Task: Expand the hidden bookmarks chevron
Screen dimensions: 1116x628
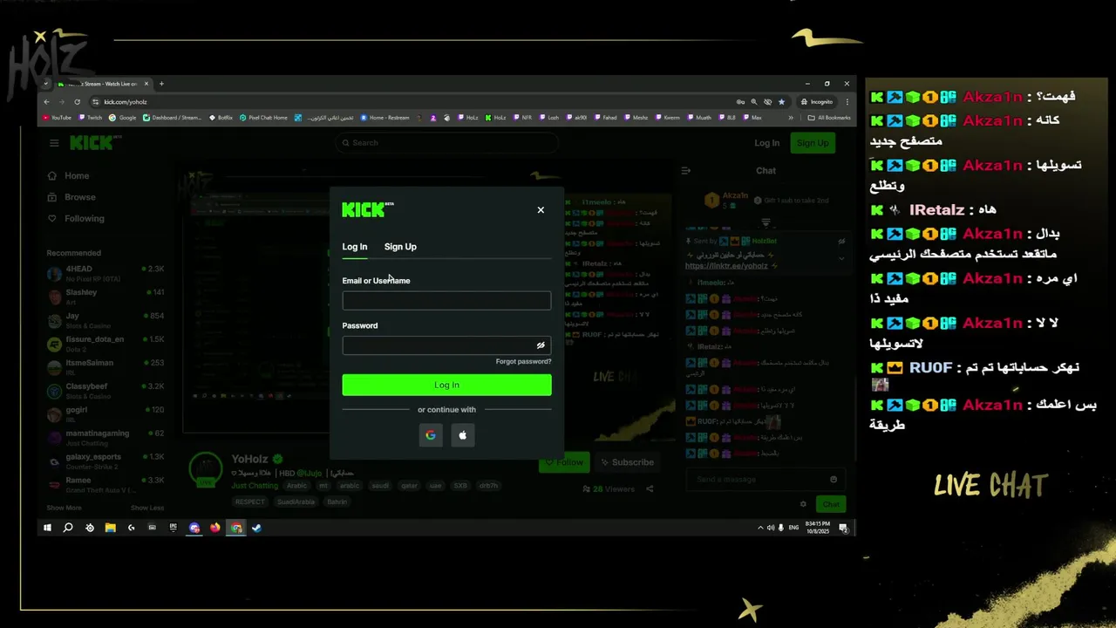Action: [791, 118]
